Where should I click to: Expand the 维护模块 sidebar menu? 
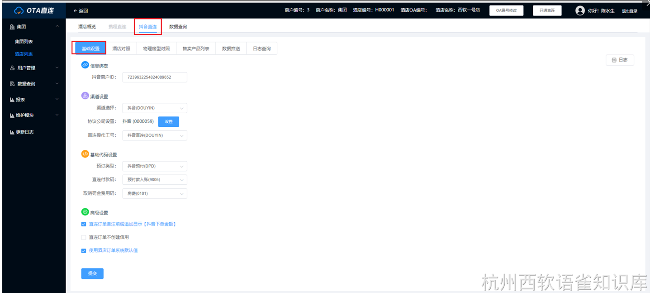57,115
